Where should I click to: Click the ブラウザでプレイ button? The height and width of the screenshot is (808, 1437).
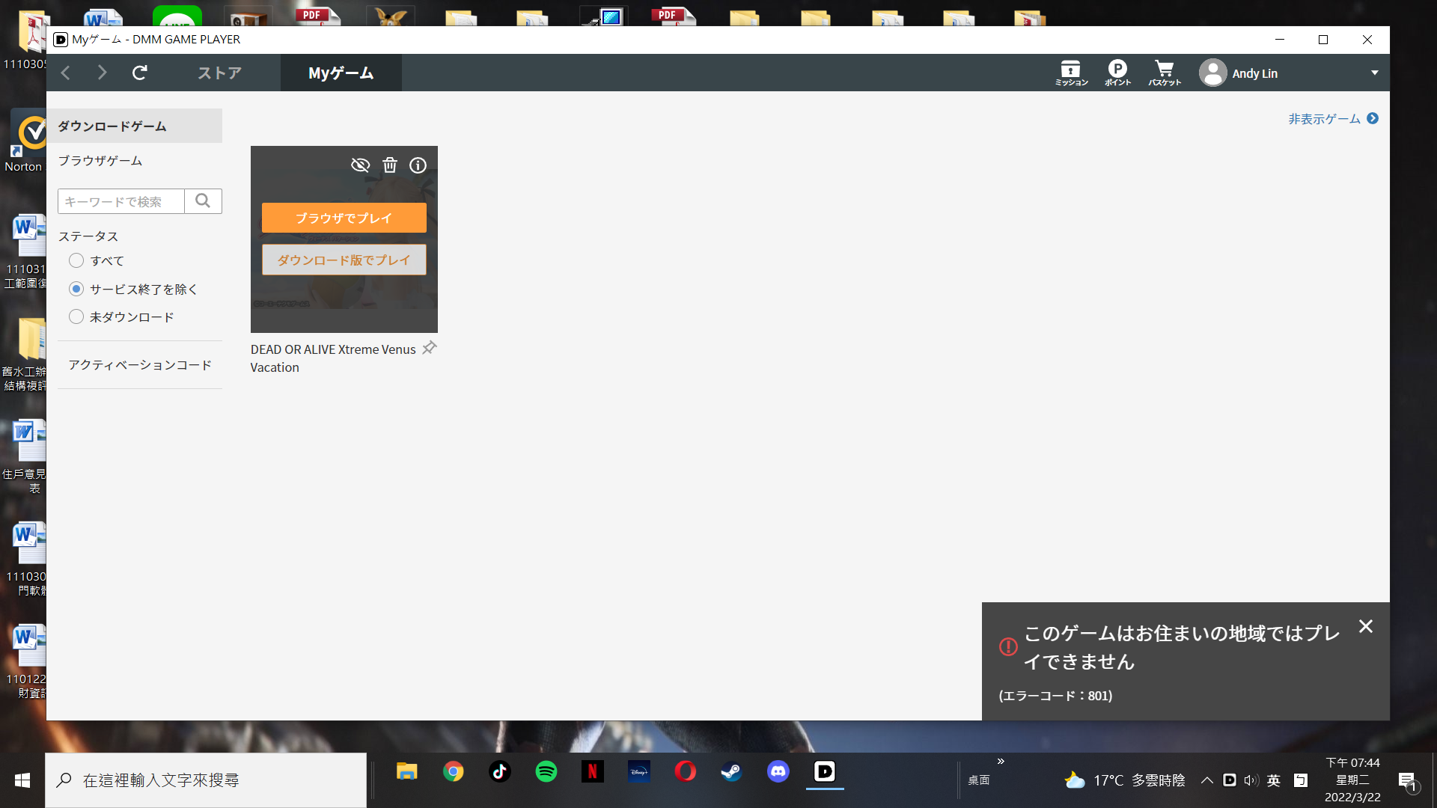[344, 218]
